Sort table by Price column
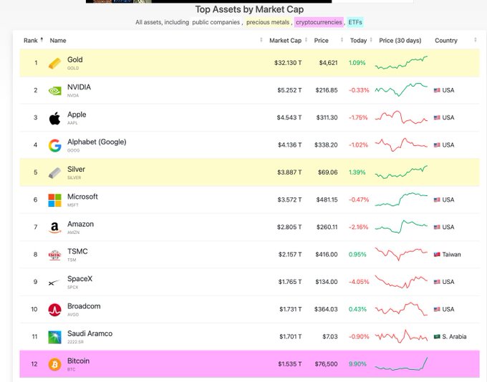The height and width of the screenshot is (382, 487). [x=328, y=40]
